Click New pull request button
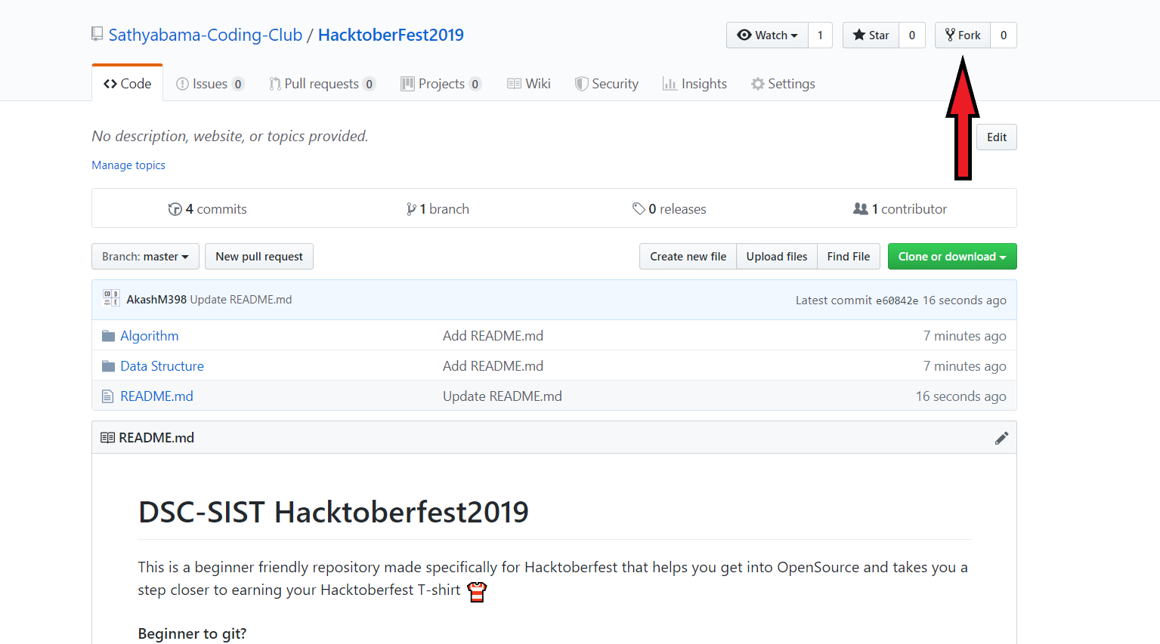Screen dimensions: 1160x644 [x=259, y=257]
